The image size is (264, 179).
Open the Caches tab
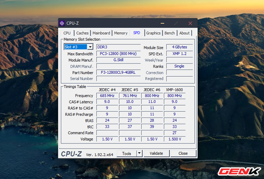(82, 33)
